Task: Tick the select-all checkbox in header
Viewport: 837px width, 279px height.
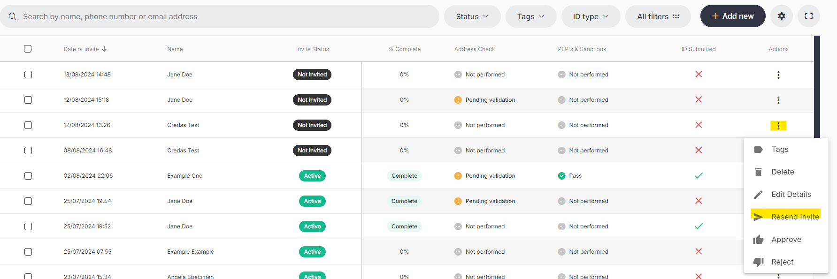Action: [28, 49]
